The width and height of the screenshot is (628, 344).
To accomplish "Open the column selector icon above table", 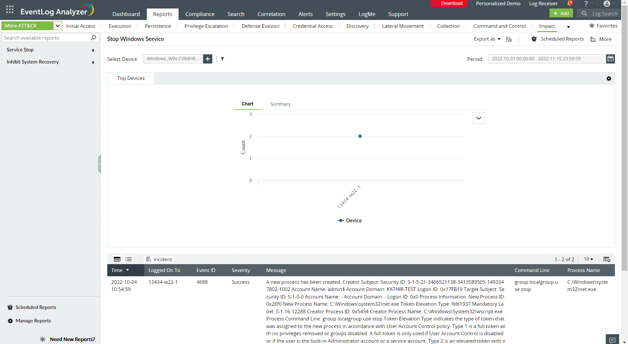I will pyautogui.click(x=607, y=259).
